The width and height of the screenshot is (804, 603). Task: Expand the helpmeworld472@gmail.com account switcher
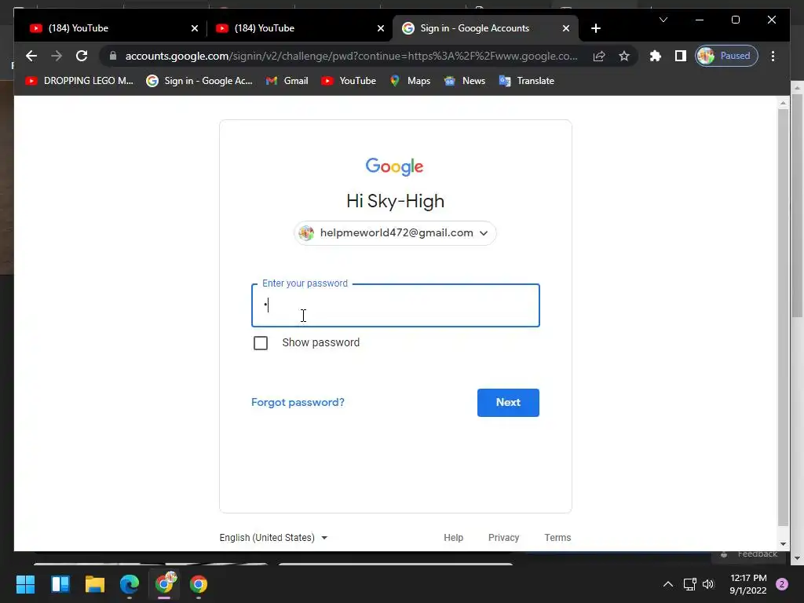click(x=395, y=232)
